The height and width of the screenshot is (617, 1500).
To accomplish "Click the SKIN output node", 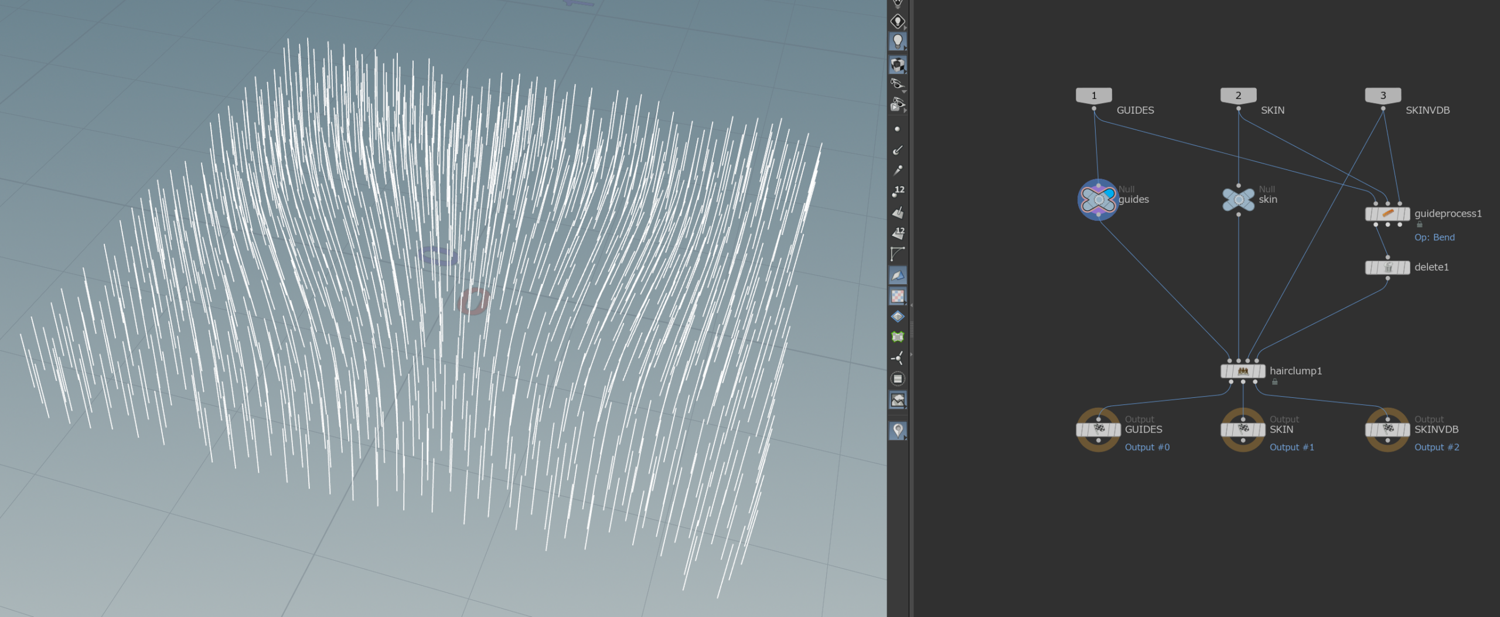I will [1242, 429].
